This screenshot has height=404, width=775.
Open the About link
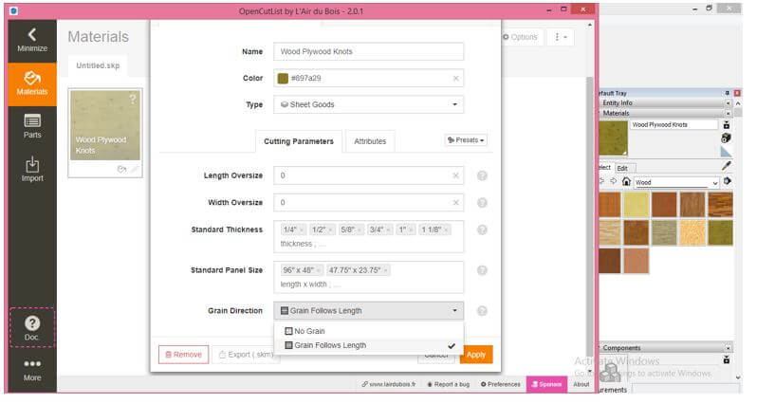point(581,384)
